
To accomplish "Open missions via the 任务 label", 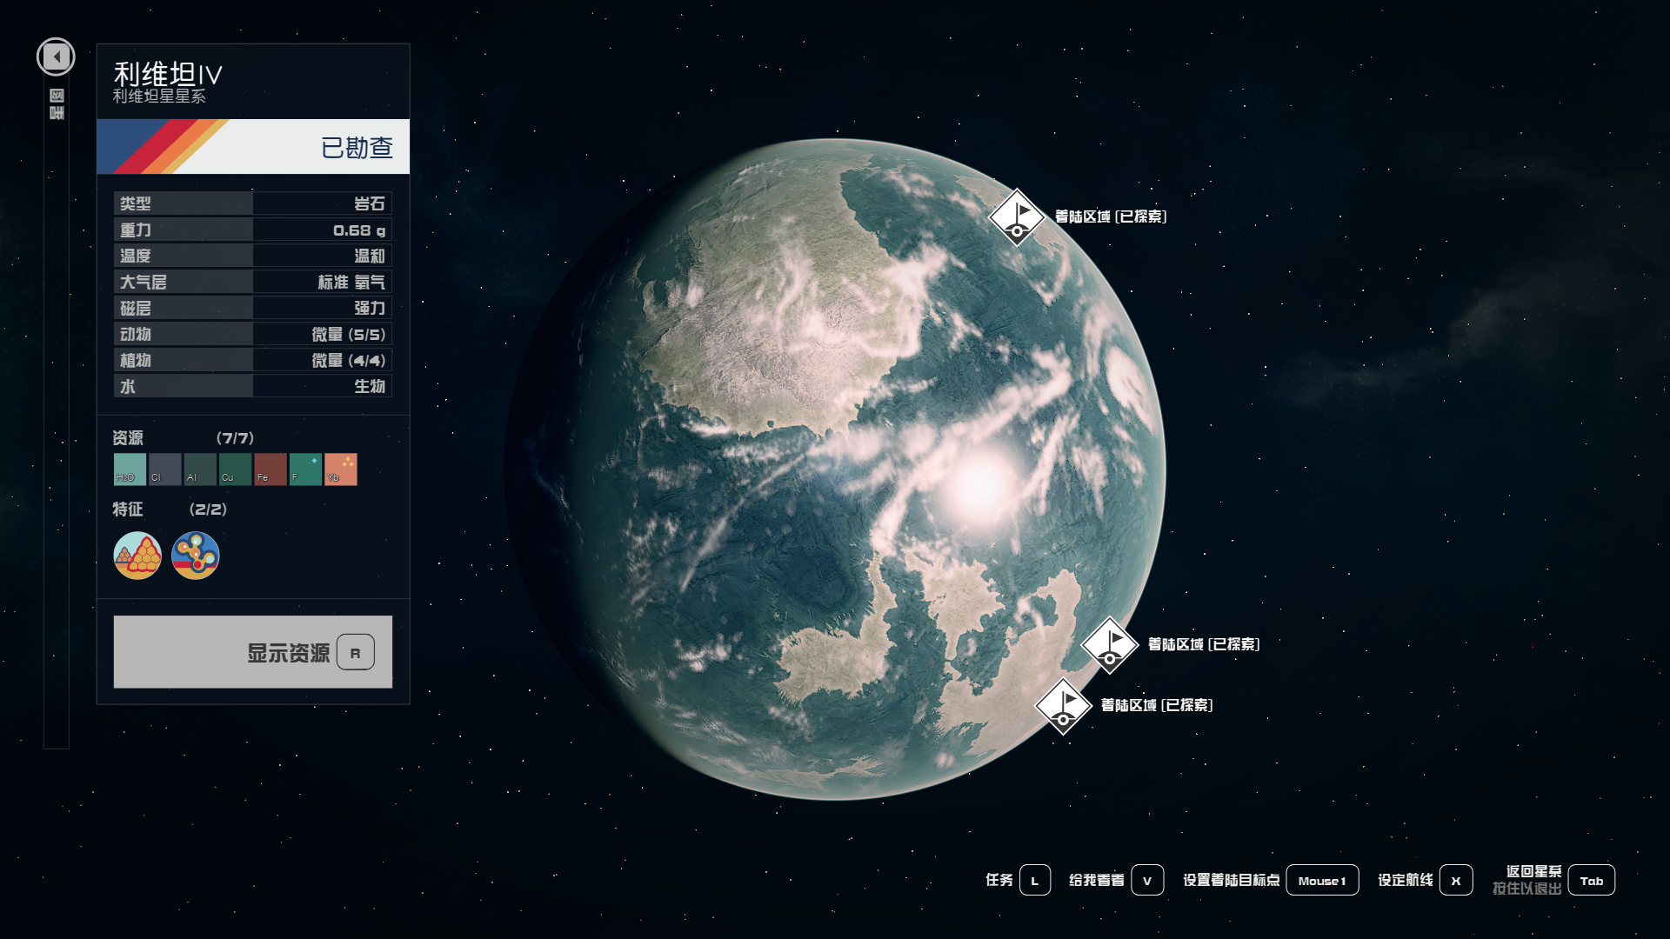I will 999,880.
